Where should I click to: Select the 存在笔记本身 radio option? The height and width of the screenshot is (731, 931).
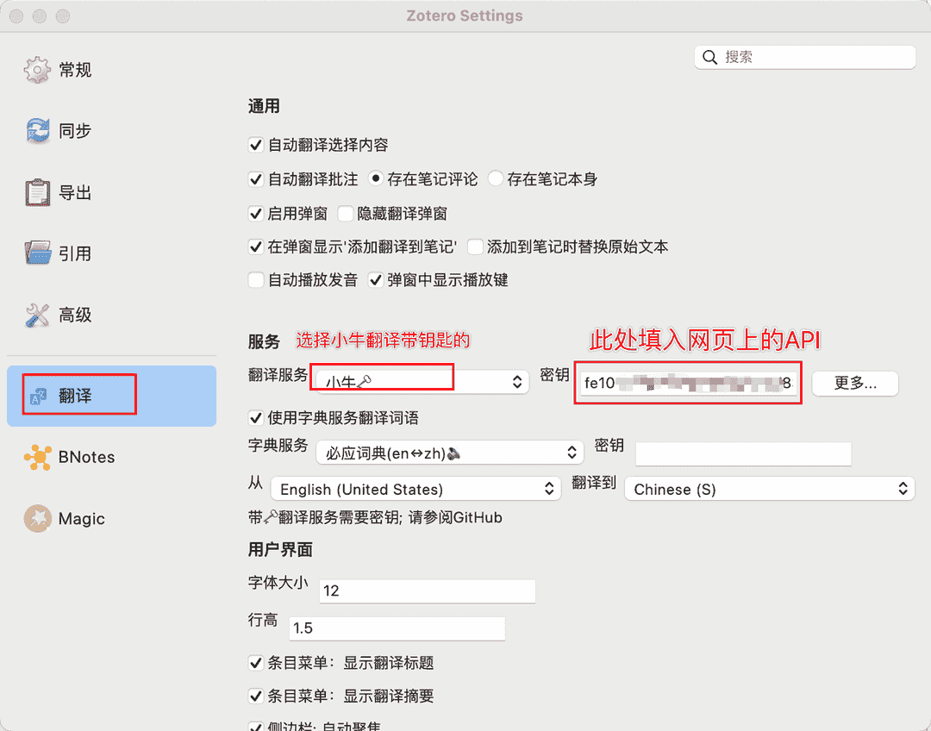click(496, 179)
